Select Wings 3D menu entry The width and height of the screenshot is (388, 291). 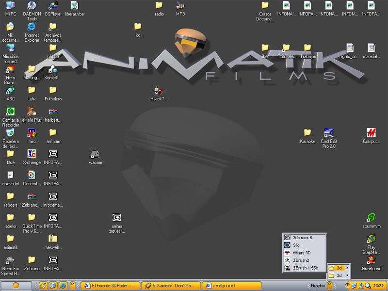305,253
